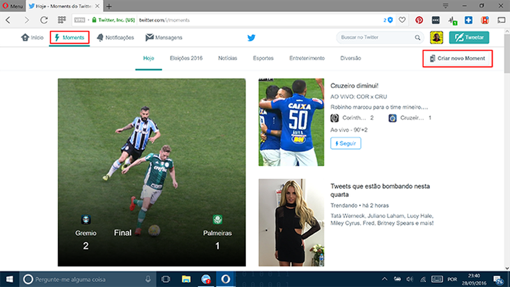Image resolution: width=510 pixels, height=287 pixels.
Task: Click the browser forward arrow
Action: (x=26, y=20)
